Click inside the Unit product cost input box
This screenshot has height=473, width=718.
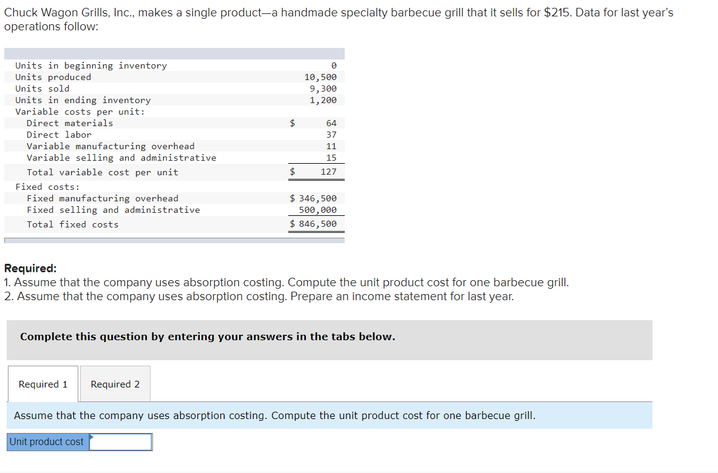[121, 441]
